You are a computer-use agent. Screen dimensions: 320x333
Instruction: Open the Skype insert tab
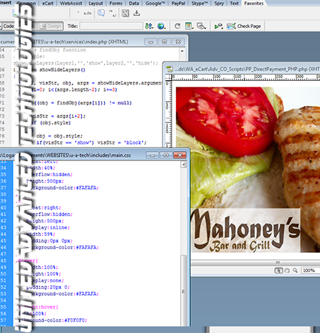199,4
